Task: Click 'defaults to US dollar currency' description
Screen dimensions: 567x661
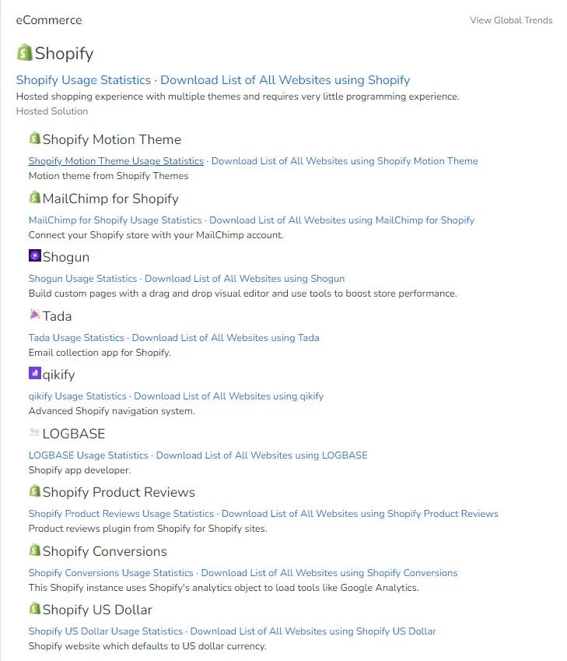Action: pos(148,647)
